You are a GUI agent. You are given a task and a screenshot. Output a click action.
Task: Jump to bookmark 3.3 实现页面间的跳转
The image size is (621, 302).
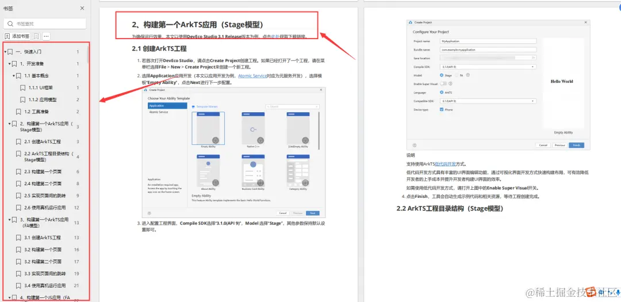click(x=45, y=273)
